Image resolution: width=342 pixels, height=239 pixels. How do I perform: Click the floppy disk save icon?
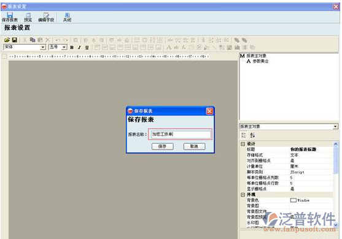pos(15,40)
